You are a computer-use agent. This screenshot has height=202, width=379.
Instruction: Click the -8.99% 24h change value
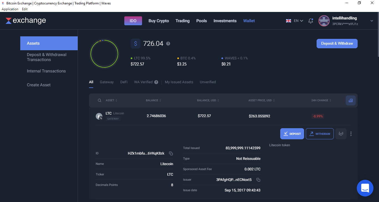click(318, 116)
